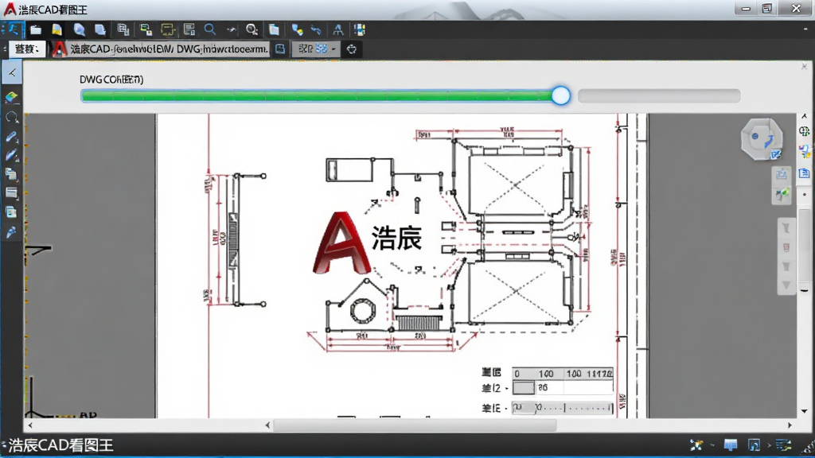Image resolution: width=815 pixels, height=458 pixels.
Task: Click the zoom window magnifier icon
Action: [252, 30]
